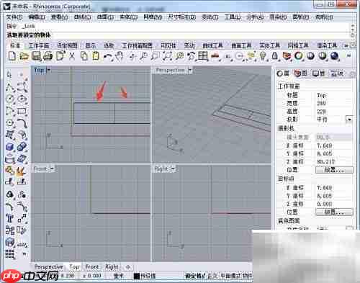
Task: Open the 文件 menu in the menu bar
Action: 14,17
